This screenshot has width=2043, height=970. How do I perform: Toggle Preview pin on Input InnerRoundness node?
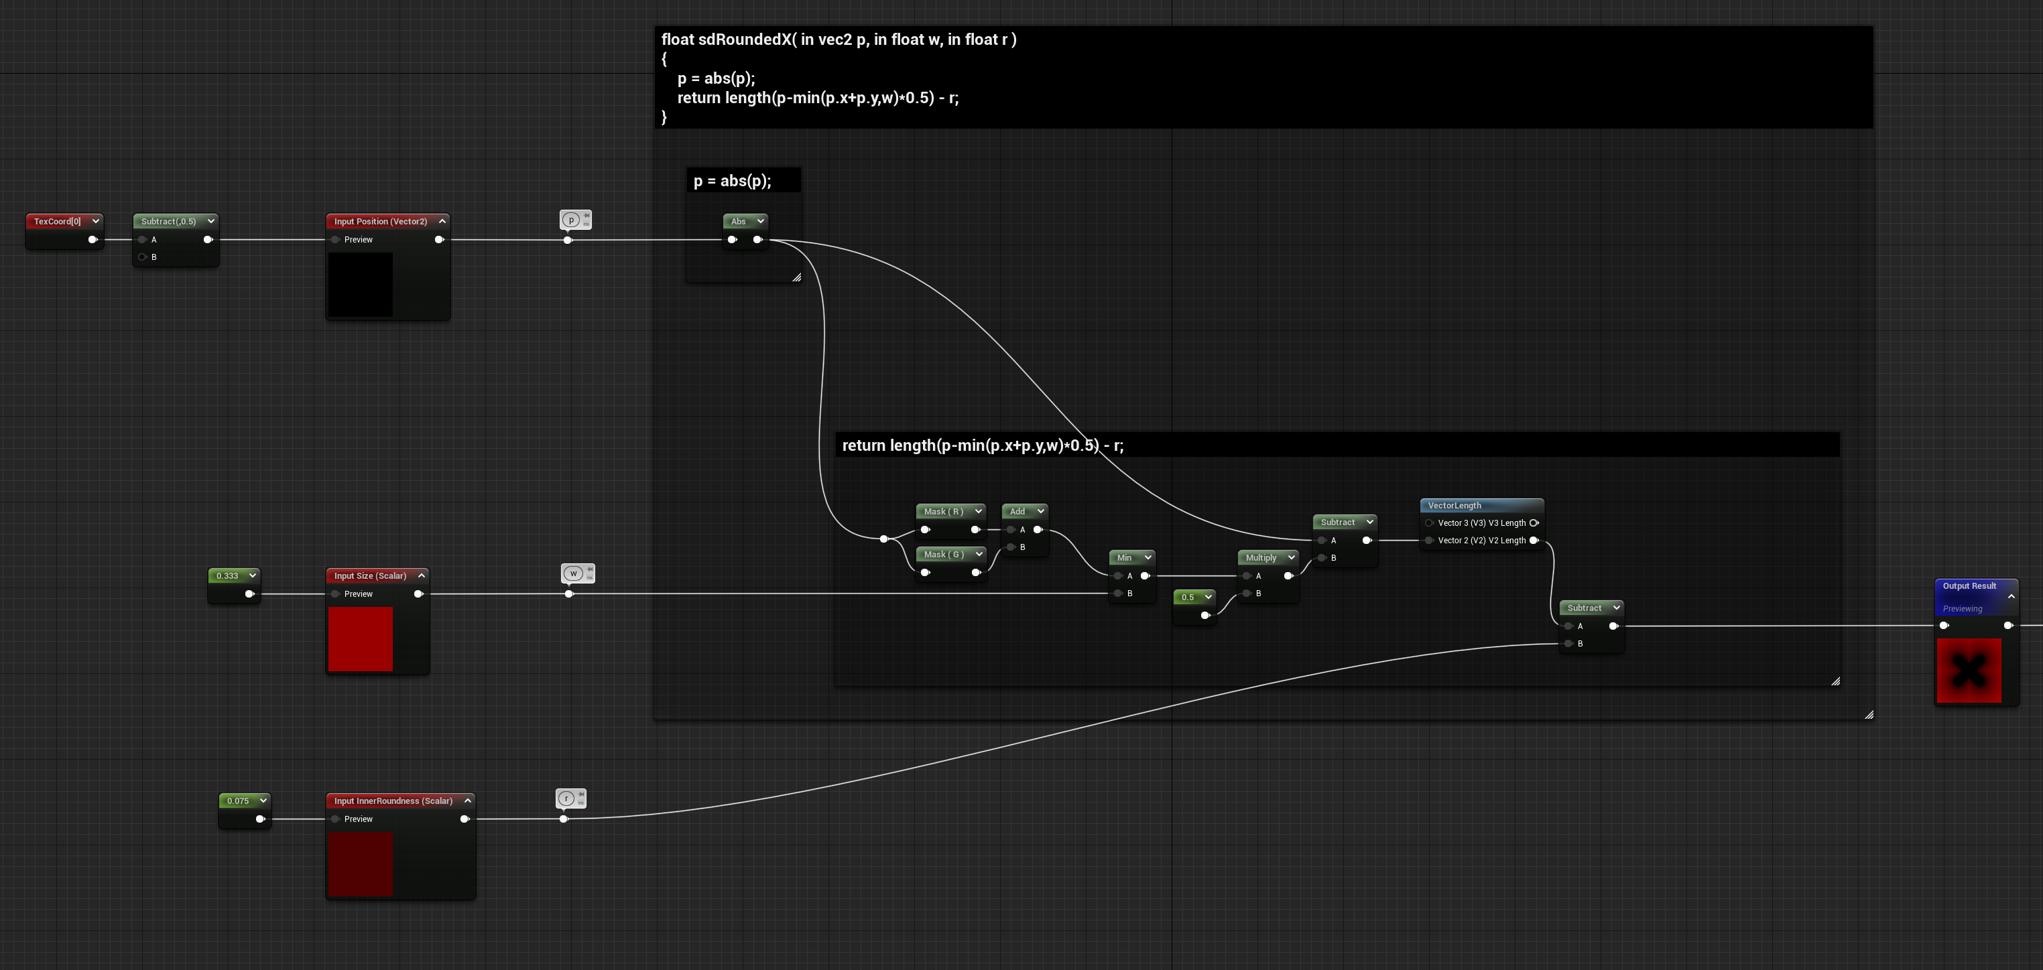(x=336, y=819)
